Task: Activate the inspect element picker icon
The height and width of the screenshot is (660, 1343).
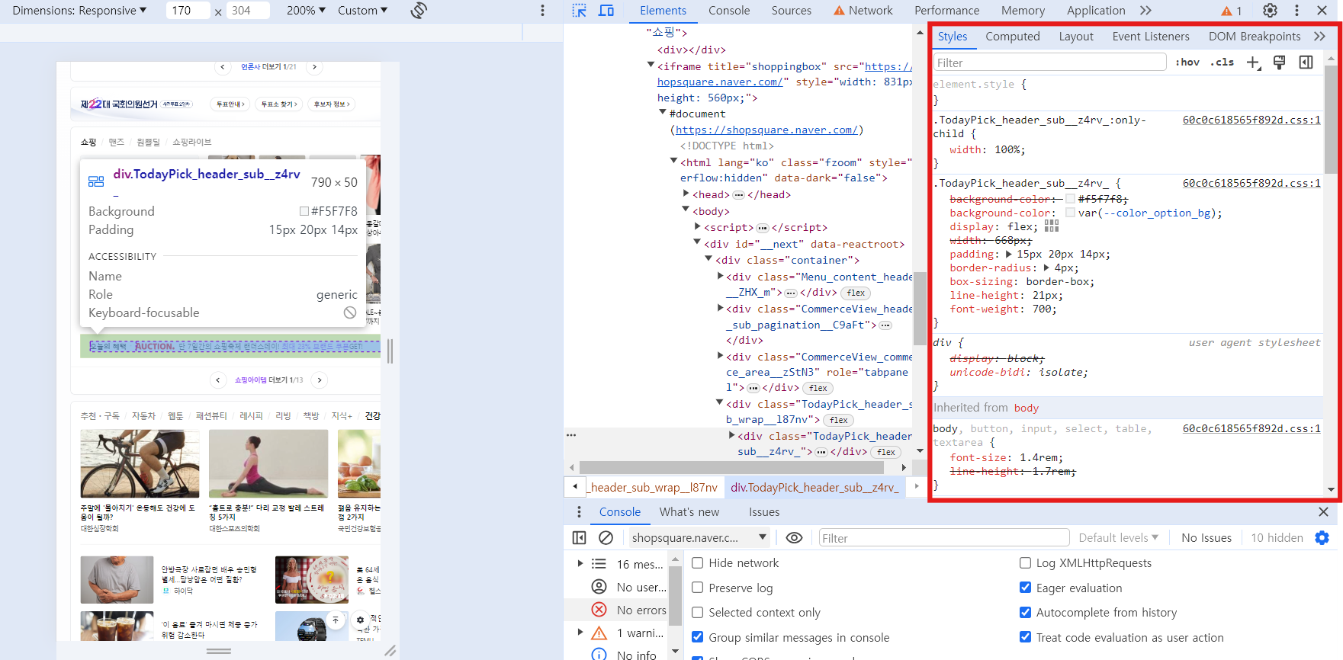Action: (x=580, y=11)
